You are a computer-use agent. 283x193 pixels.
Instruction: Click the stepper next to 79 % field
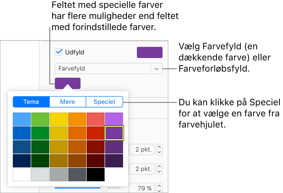[159, 188]
